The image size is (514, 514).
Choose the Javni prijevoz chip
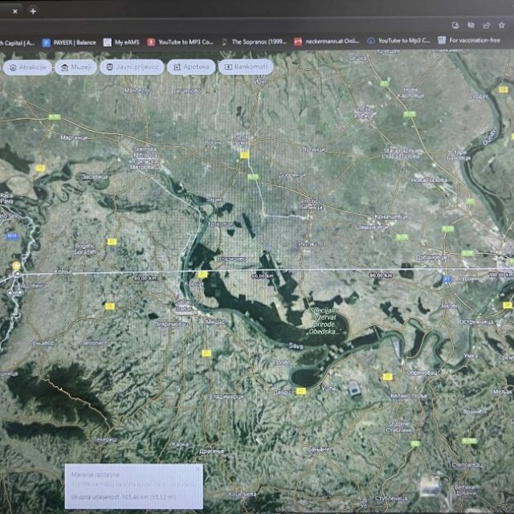[x=131, y=67]
